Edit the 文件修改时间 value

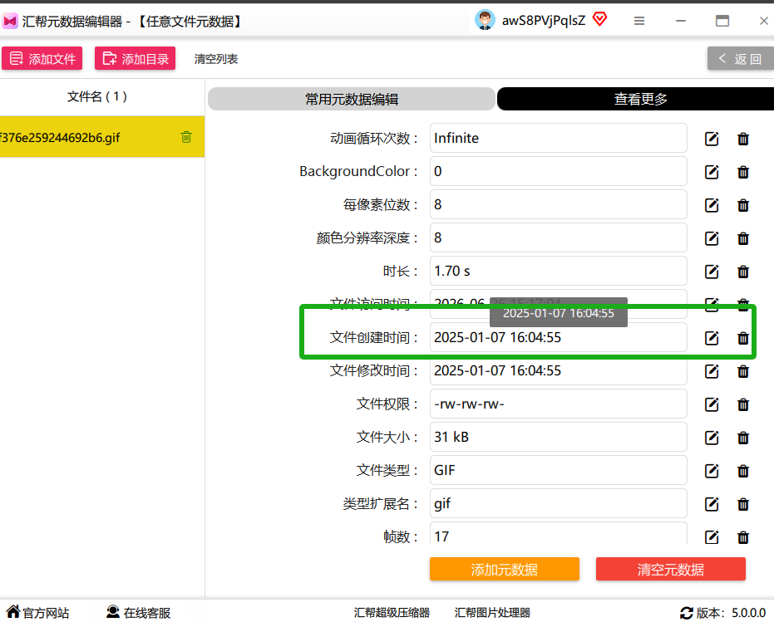point(712,371)
